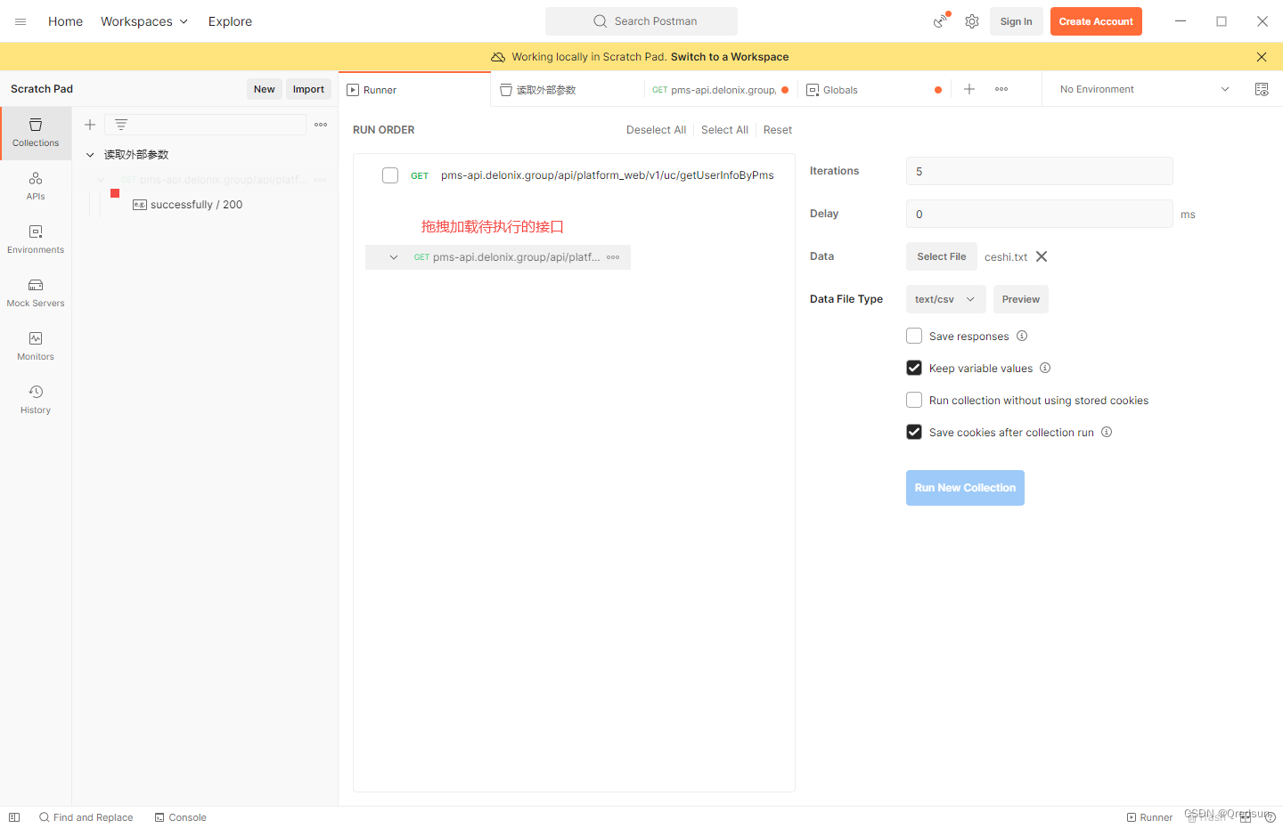This screenshot has width=1283, height=828.
Task: Show info for Keep variable values
Action: [1045, 368]
